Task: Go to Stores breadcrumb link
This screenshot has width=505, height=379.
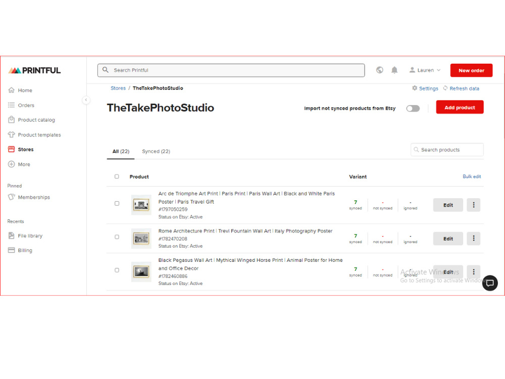Action: 118,88
